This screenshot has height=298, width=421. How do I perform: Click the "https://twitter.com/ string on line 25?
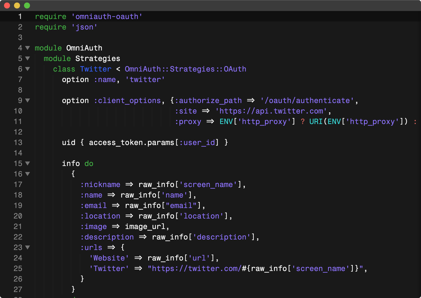(194, 268)
